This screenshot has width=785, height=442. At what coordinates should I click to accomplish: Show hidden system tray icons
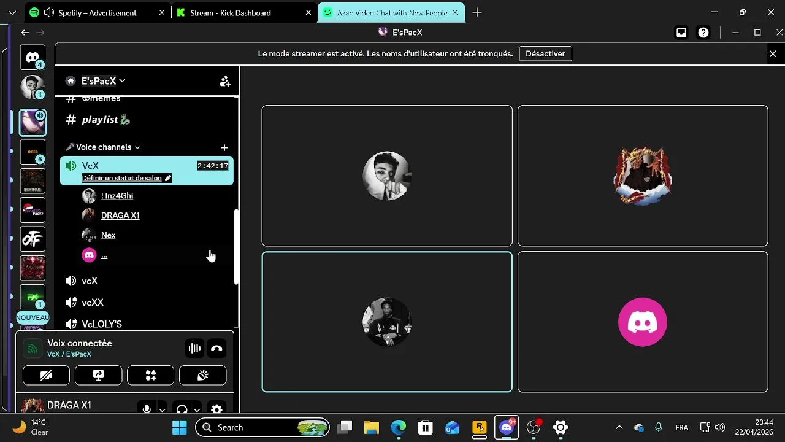[619, 427]
